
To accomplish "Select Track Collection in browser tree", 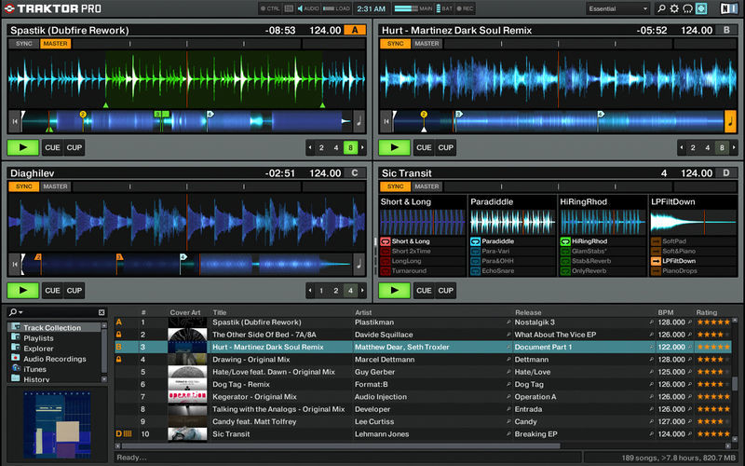I will pyautogui.click(x=55, y=328).
